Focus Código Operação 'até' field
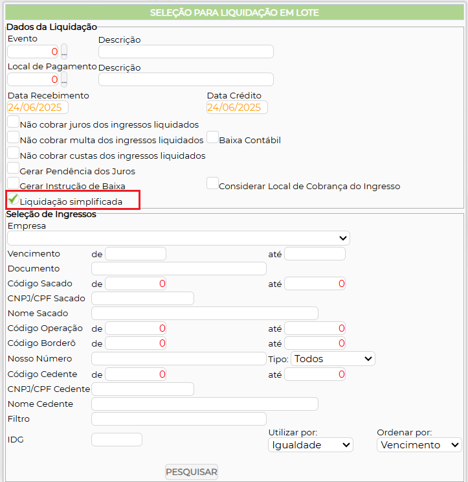468x482 pixels. 315,328
